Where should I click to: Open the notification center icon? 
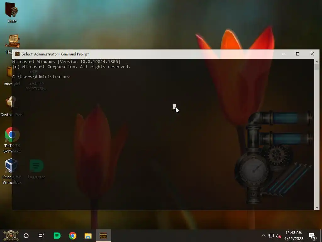pyautogui.click(x=312, y=236)
